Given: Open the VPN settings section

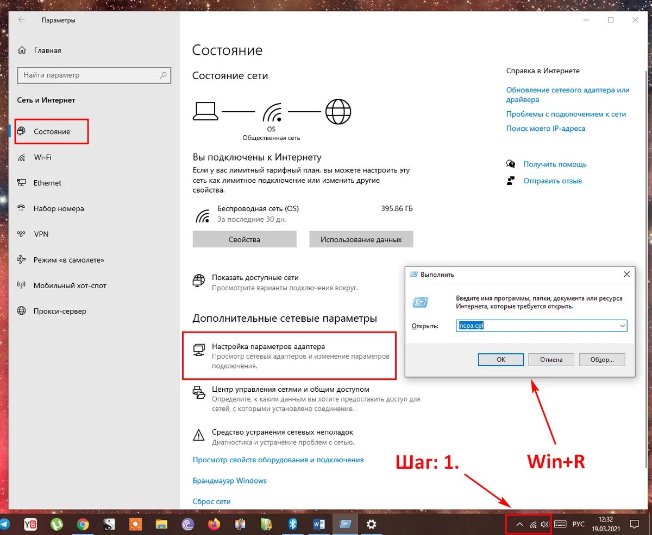Looking at the screenshot, I should 41,234.
